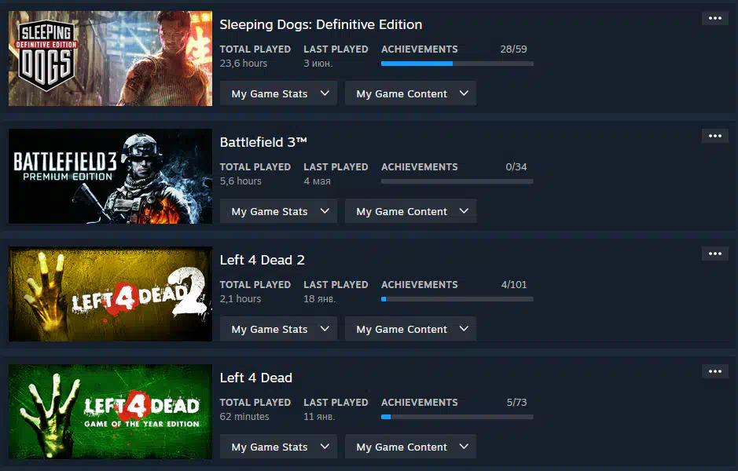Expand My Game Content for Left 4 Dead
Screen dimensions: 738x471
coord(410,447)
